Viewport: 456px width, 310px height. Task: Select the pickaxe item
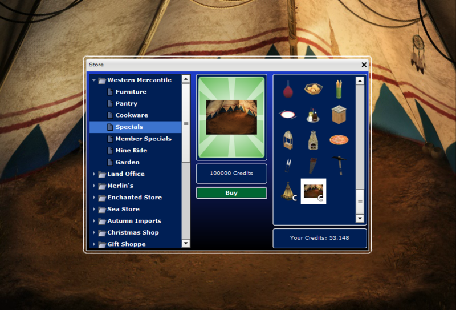tap(339, 165)
